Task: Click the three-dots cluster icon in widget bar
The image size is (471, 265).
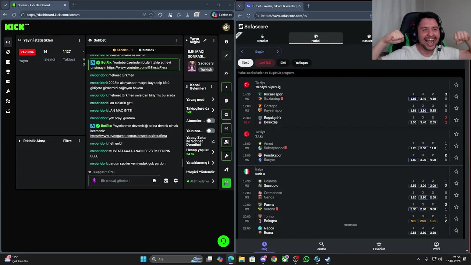Action: coord(226,169)
